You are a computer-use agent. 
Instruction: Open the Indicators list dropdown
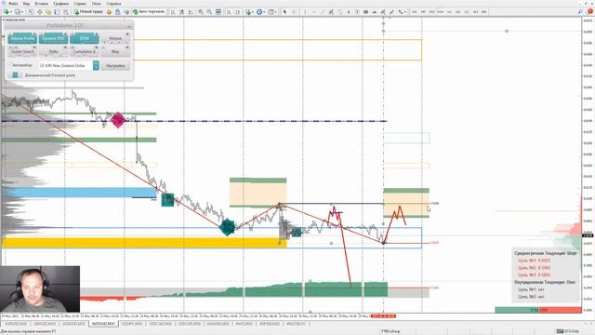[x=249, y=12]
